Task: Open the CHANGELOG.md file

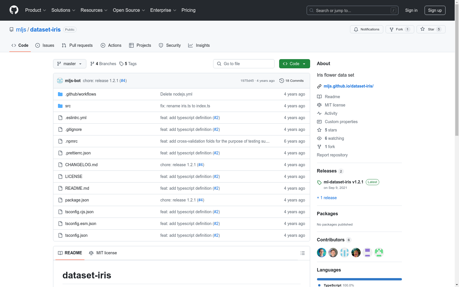Action: (81, 165)
